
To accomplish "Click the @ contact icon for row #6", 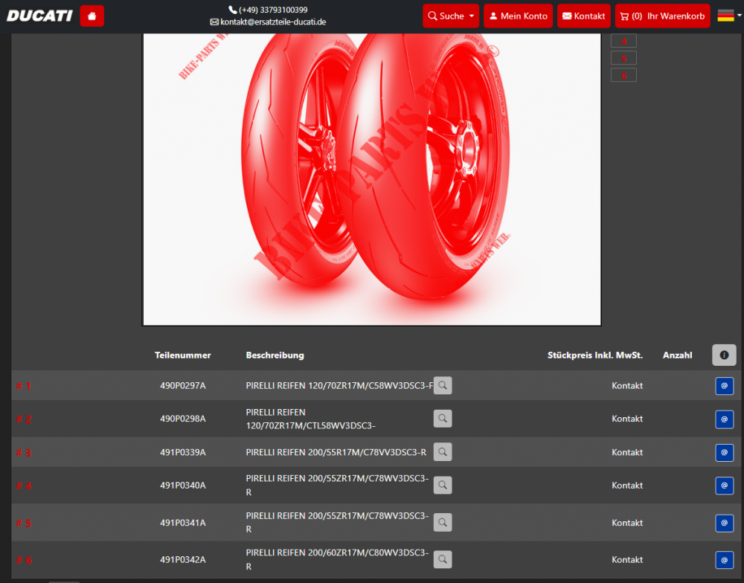I will 724,559.
